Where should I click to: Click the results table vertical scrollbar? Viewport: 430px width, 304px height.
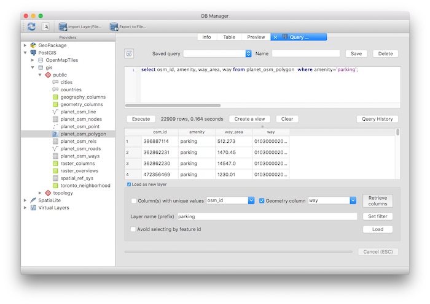[x=397, y=132]
